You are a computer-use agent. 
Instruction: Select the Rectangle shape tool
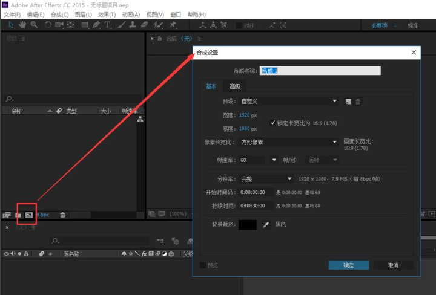pyautogui.click(x=85, y=25)
